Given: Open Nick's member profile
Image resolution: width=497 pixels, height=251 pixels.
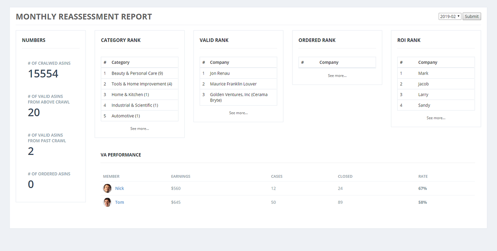Looking at the screenshot, I should (119, 188).
